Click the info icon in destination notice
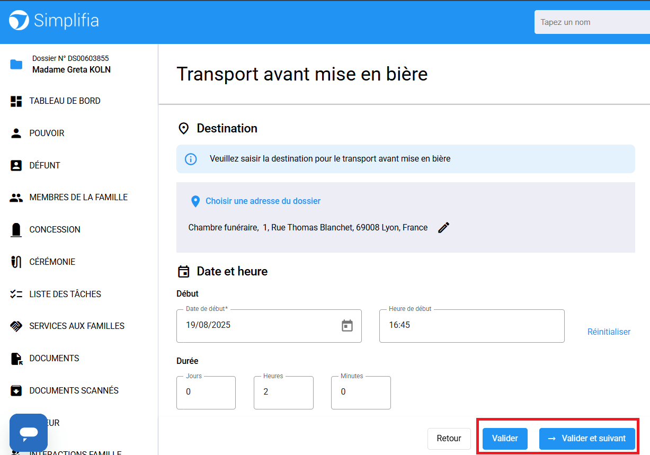This screenshot has height=455, width=650. (x=191, y=159)
